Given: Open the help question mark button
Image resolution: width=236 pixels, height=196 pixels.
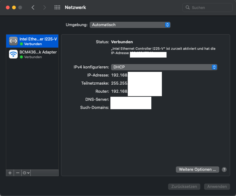Looking at the screenshot, I should click(x=224, y=170).
